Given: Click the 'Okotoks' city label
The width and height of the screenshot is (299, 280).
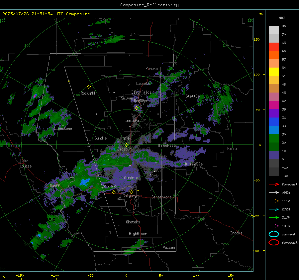Looking at the screenshot, I should (x=133, y=222).
